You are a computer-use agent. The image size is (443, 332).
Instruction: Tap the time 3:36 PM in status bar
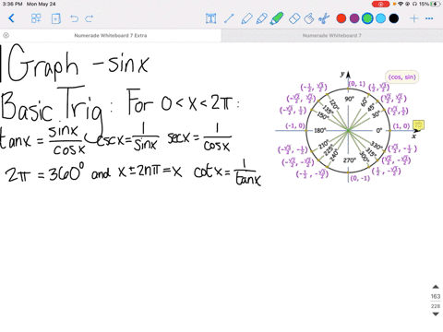13,4
